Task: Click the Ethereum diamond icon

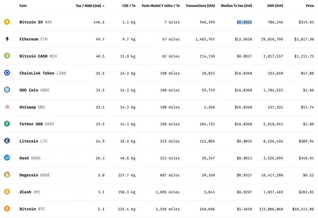Action: click(x=7, y=39)
